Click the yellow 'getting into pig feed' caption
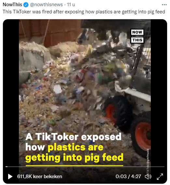 tap(74, 158)
